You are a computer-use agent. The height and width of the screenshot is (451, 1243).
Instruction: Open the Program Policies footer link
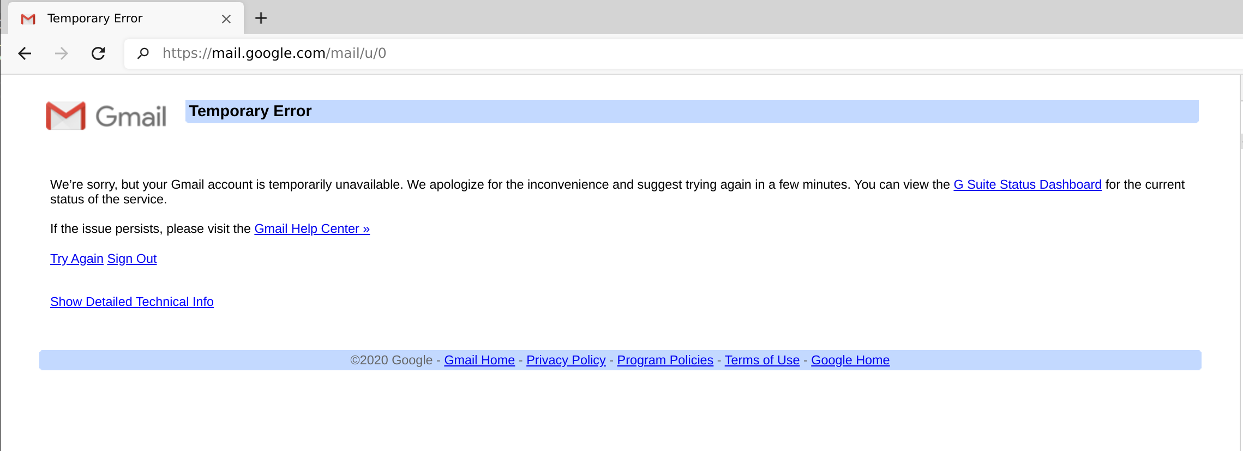(x=665, y=360)
